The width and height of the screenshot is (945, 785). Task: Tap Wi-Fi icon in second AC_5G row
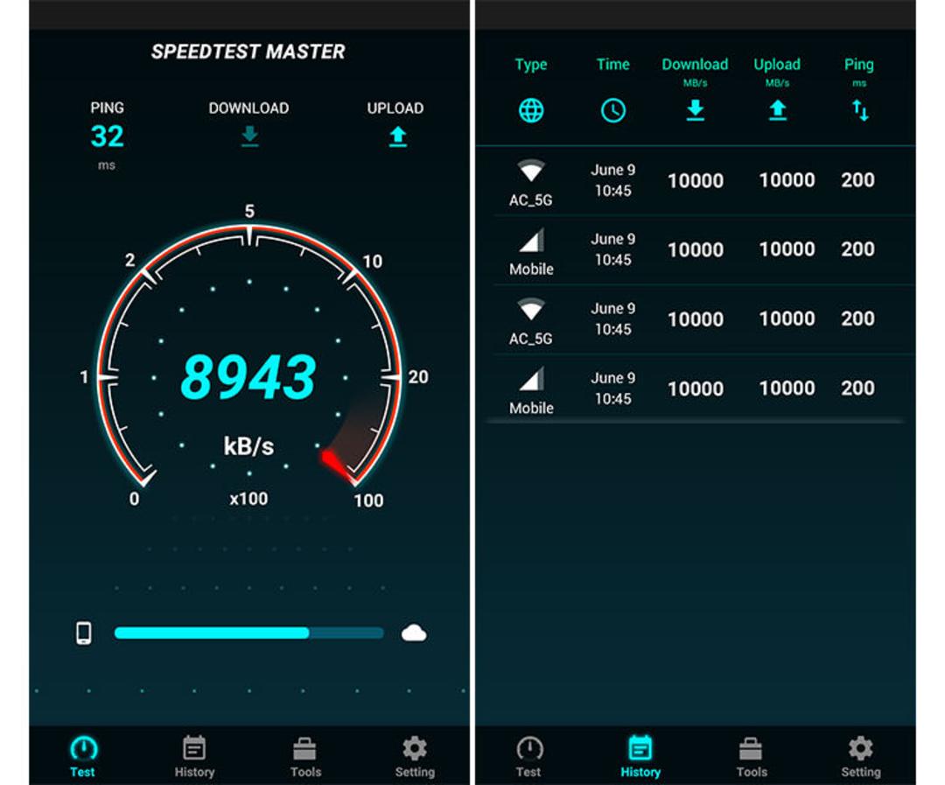[x=531, y=309]
